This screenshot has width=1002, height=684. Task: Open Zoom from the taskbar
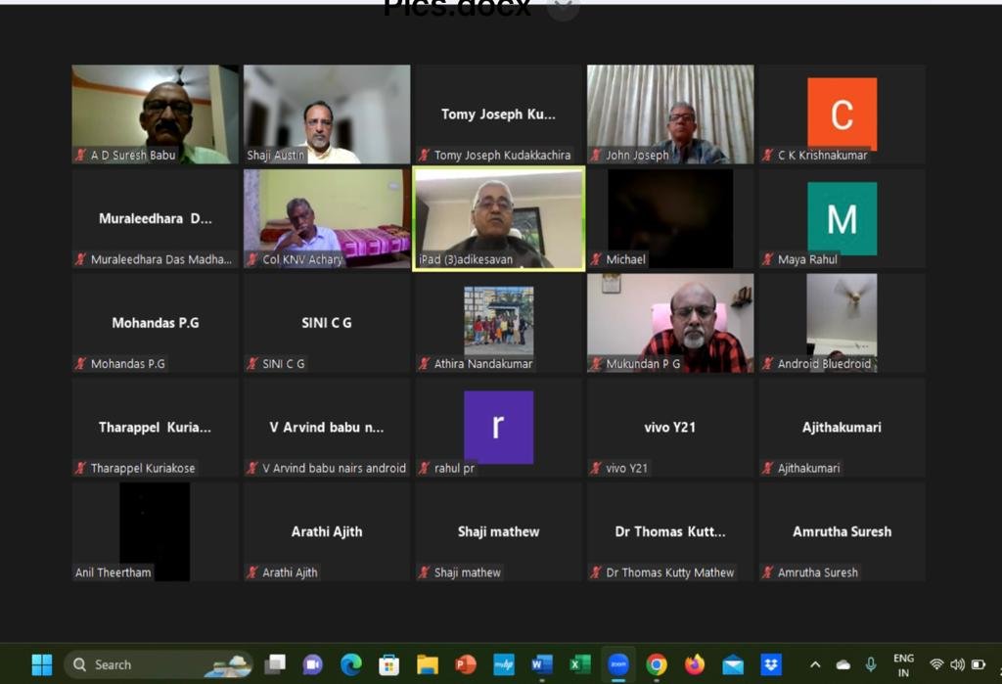tap(618, 664)
